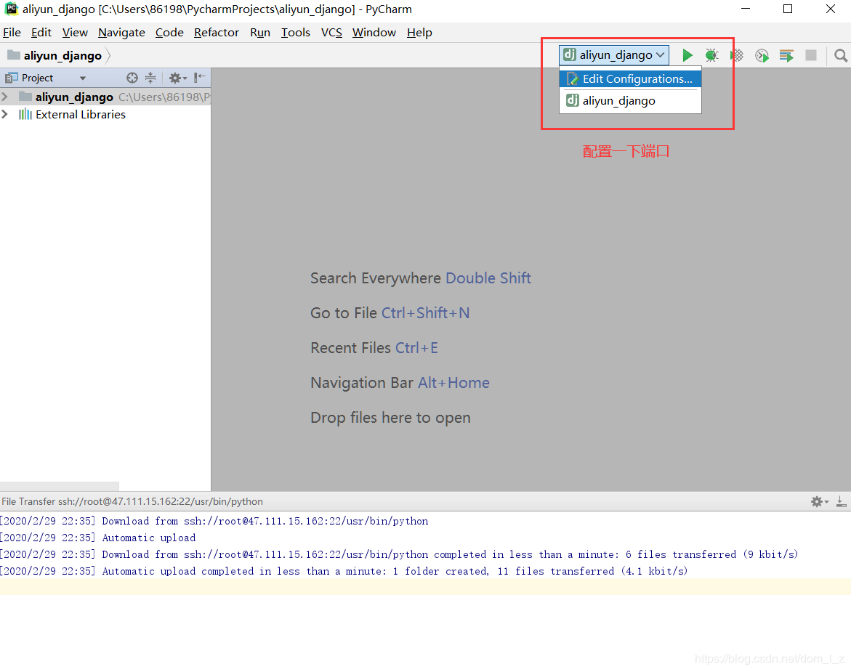Viewport: 851px width, 672px height.
Task: Collapse all in Project panel
Action: tap(150, 78)
